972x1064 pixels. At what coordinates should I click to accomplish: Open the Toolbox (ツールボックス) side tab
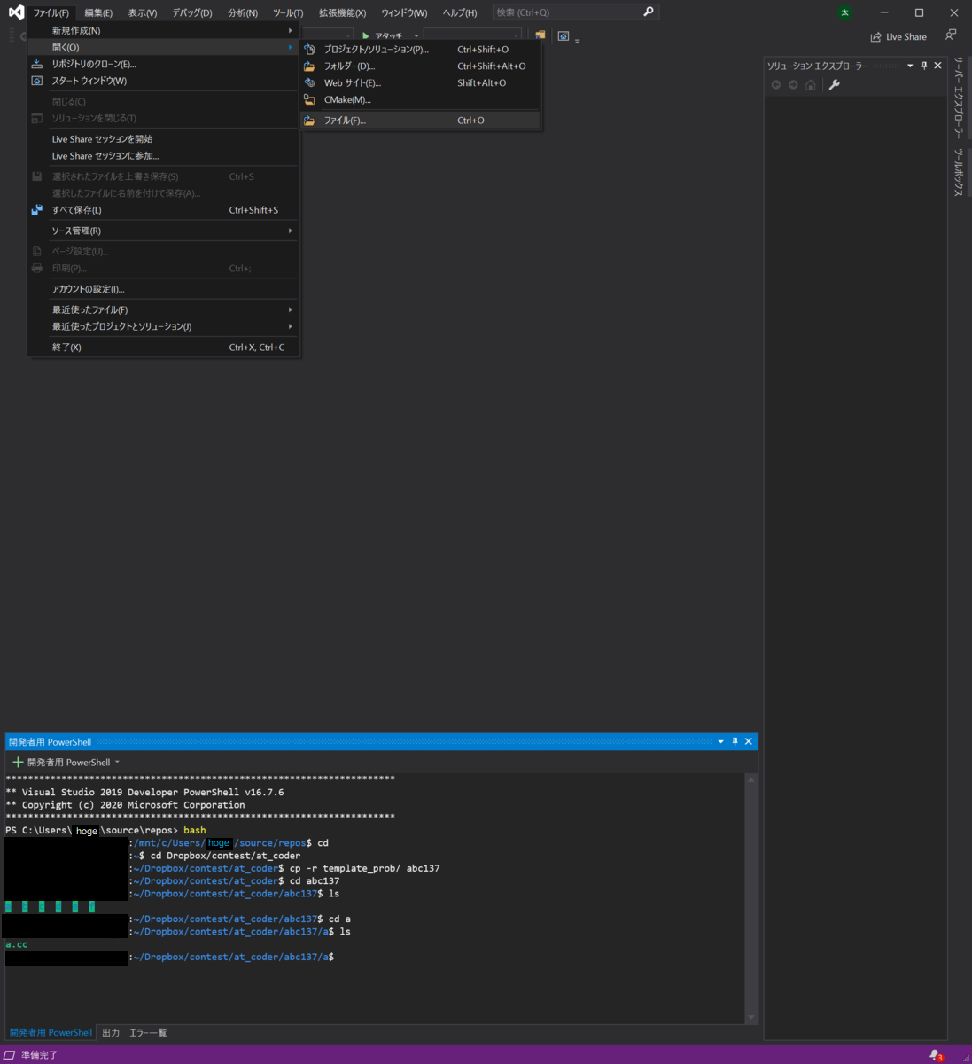(959, 172)
